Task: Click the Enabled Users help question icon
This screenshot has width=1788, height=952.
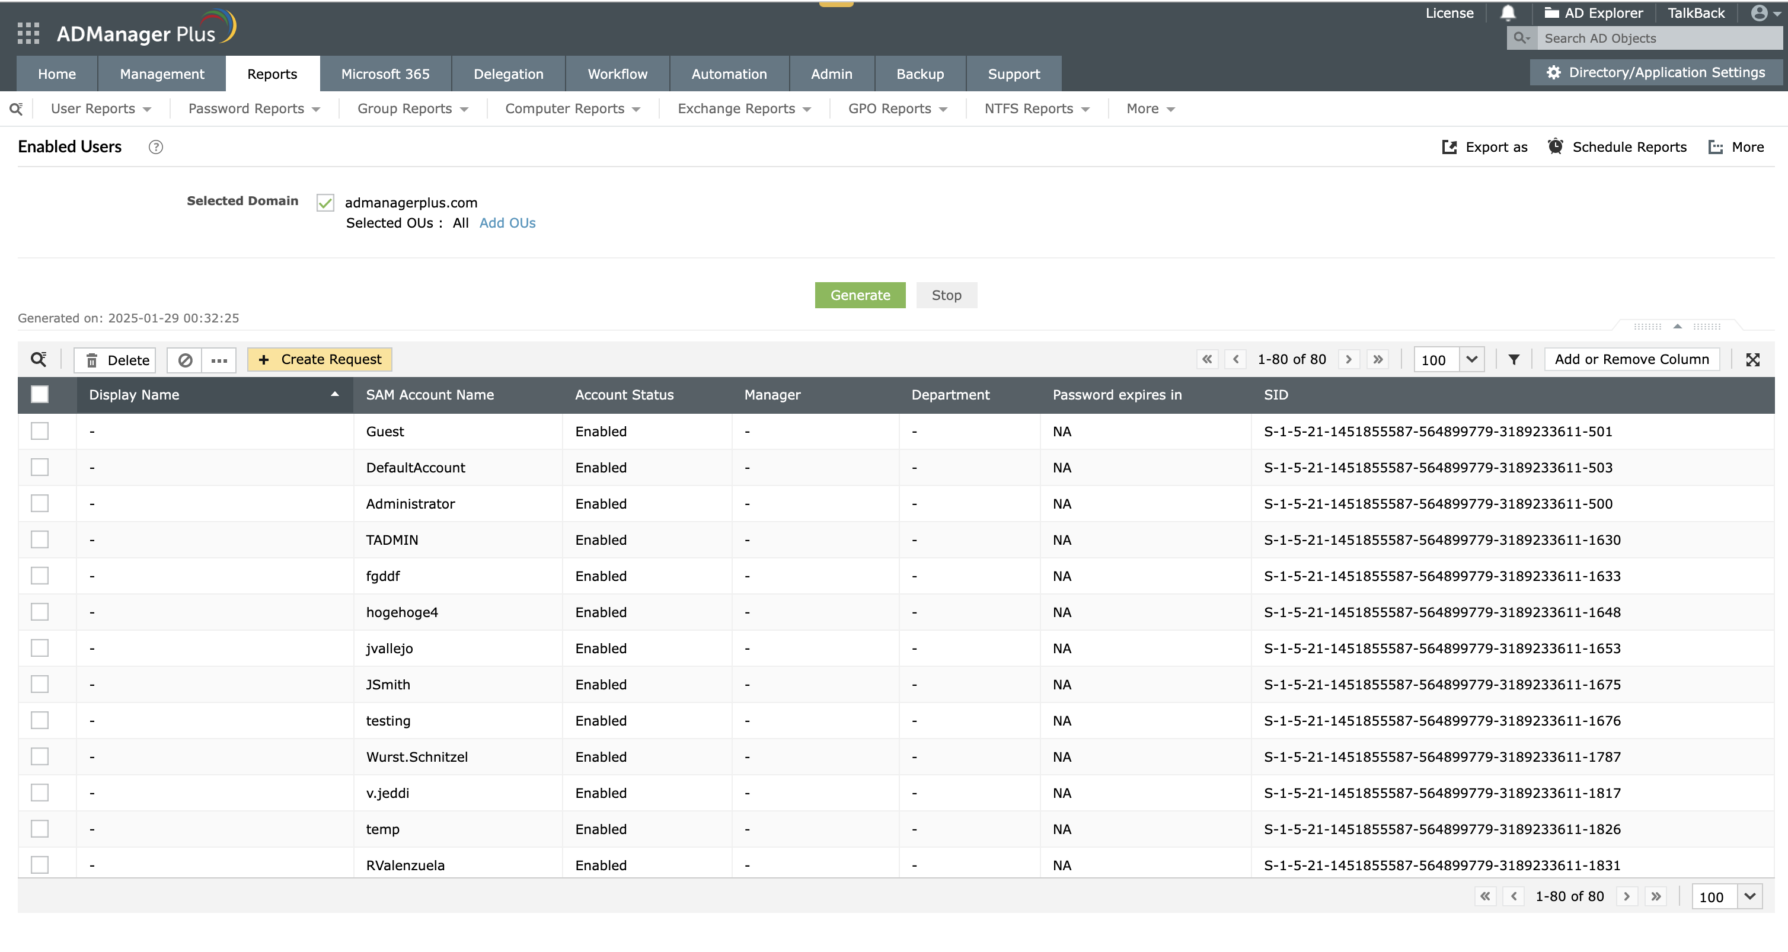Action: coord(155,147)
